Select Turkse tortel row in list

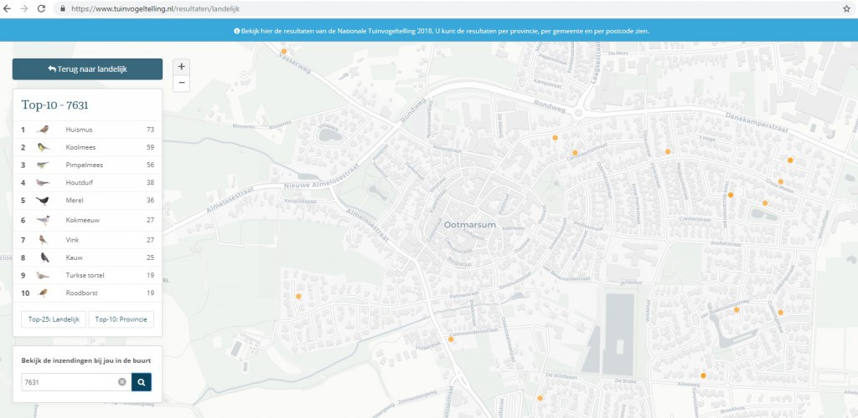tap(85, 275)
